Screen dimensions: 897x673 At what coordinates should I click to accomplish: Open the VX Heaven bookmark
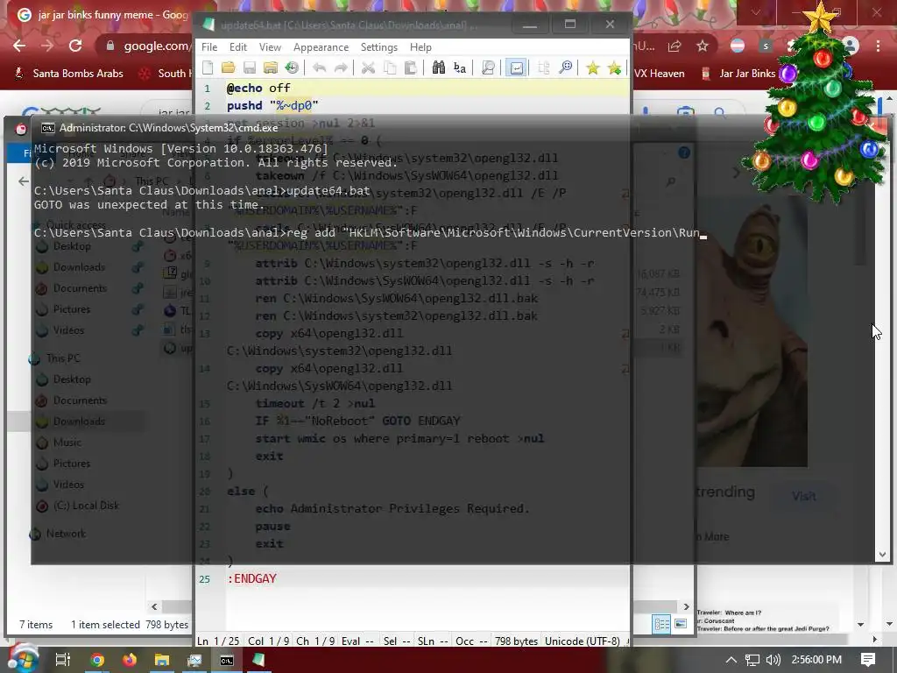coord(659,74)
